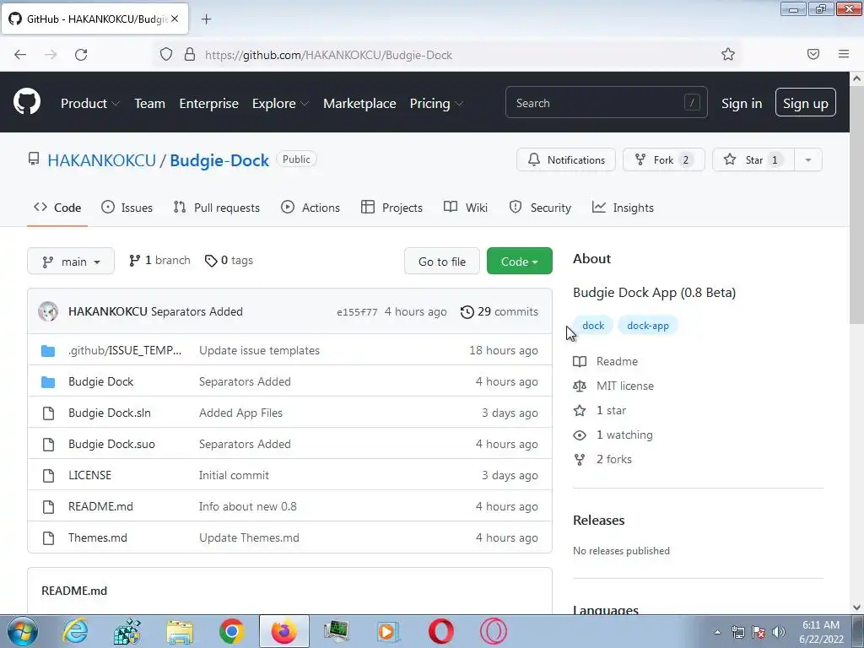Focus the GitHub Search field

pyautogui.click(x=606, y=102)
